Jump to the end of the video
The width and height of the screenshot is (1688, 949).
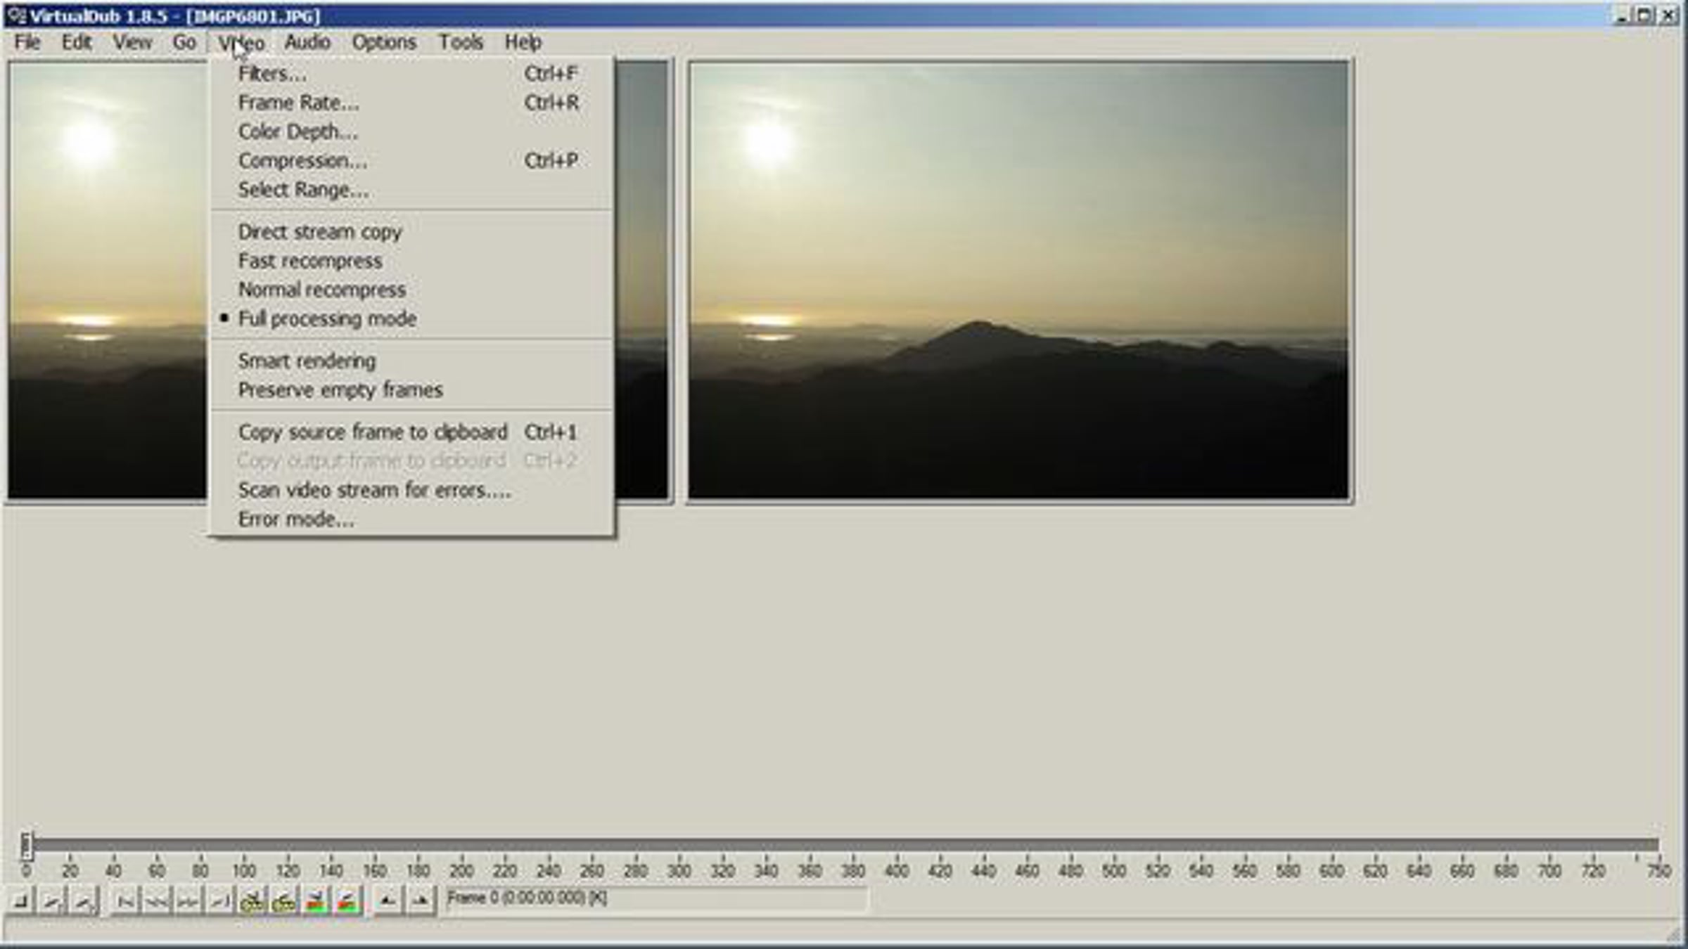[x=220, y=900]
